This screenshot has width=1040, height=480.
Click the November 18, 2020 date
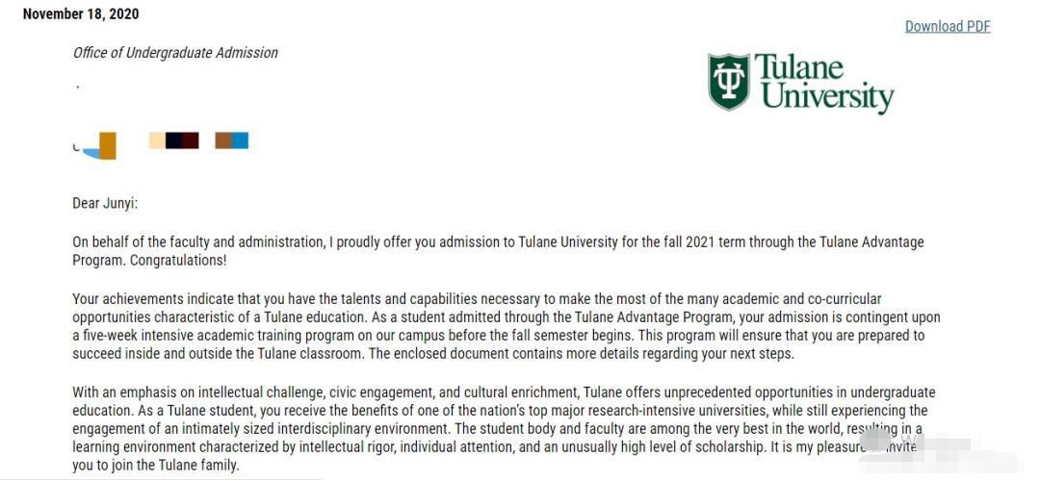coord(81,13)
